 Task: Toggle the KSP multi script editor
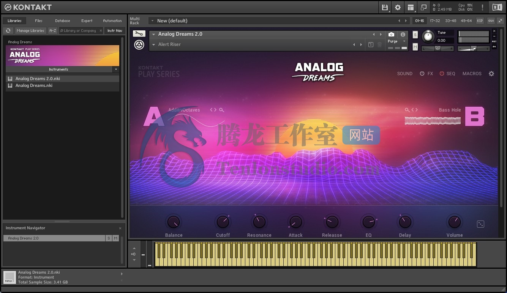tap(480, 20)
